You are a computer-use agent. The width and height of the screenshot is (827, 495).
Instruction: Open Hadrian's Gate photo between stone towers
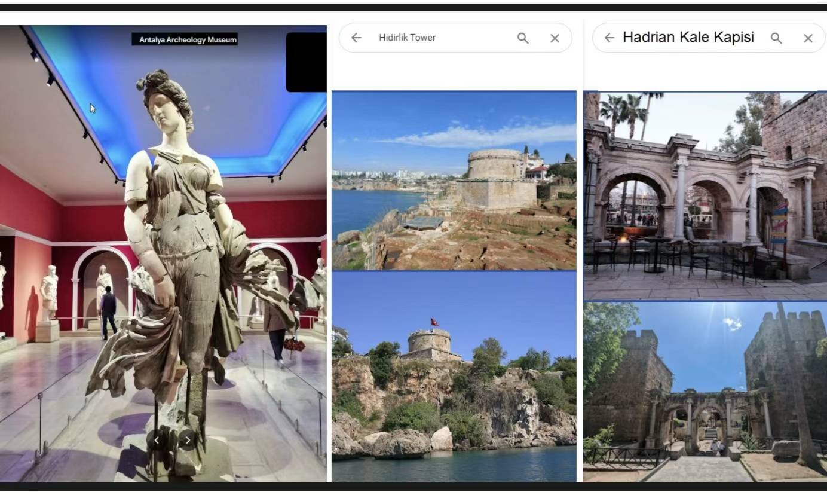[705, 392]
